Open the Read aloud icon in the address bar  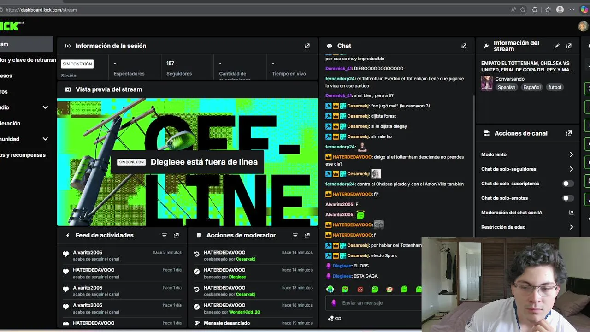(x=513, y=10)
